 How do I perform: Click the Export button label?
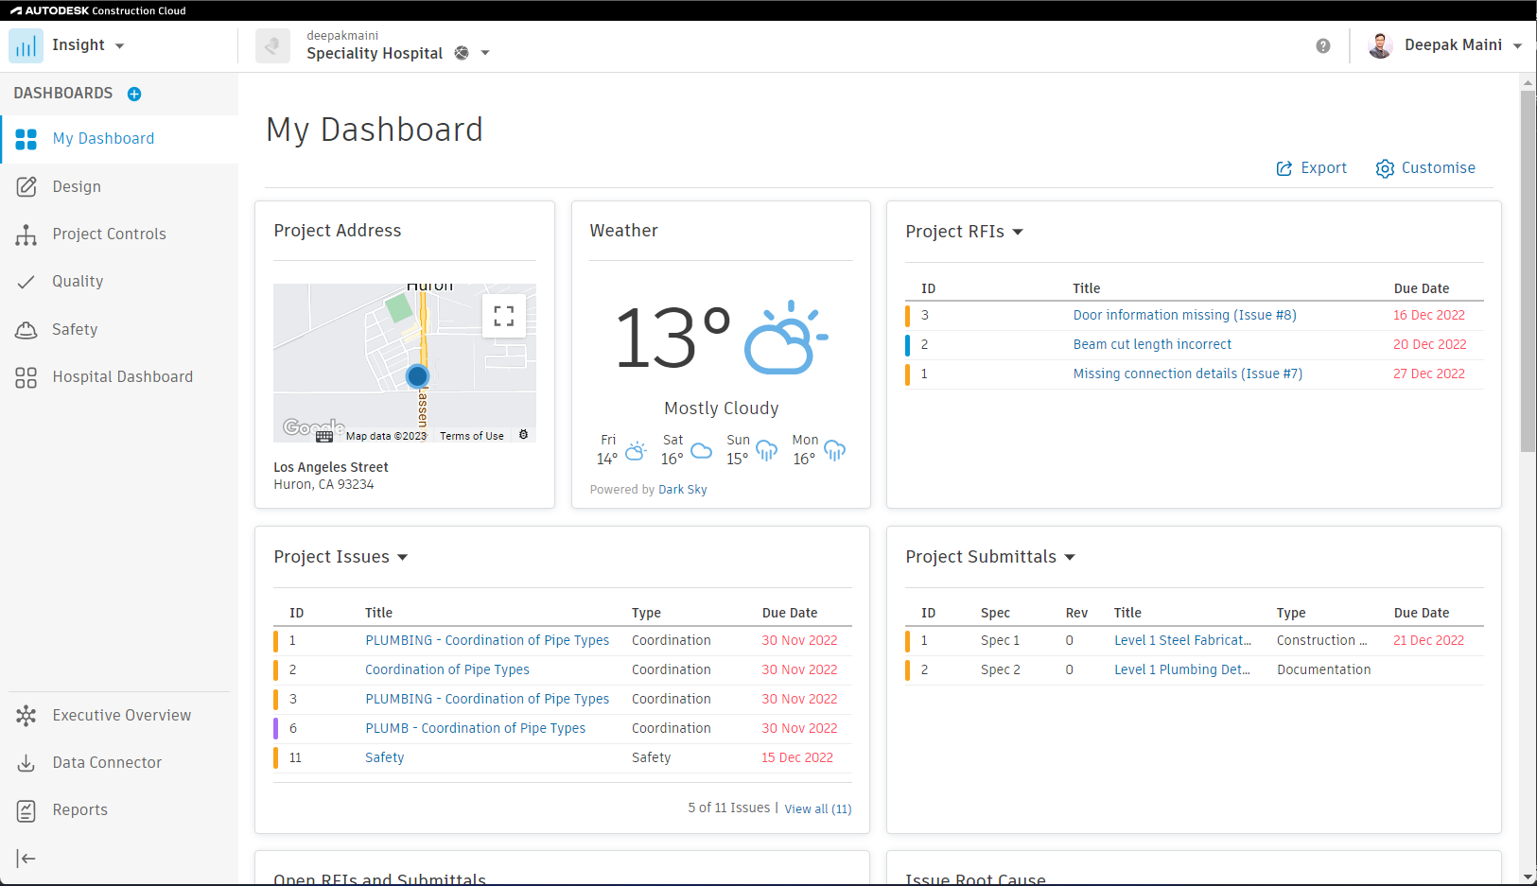coord(1323,167)
